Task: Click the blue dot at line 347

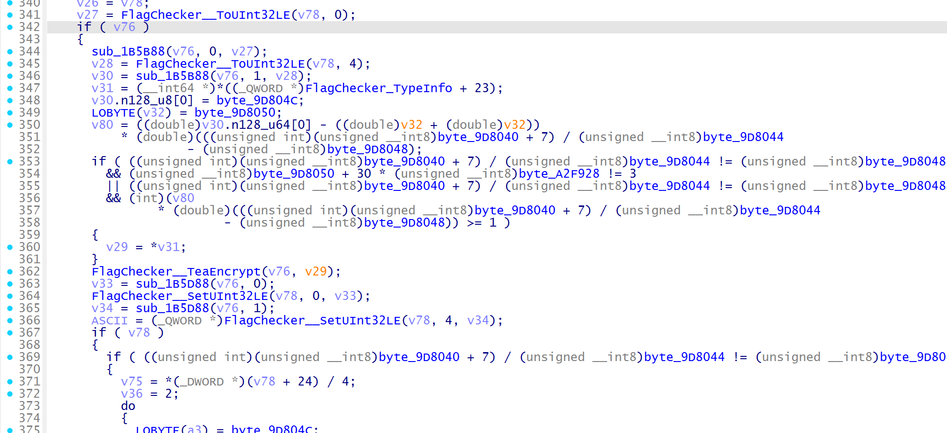Action: click(10, 88)
